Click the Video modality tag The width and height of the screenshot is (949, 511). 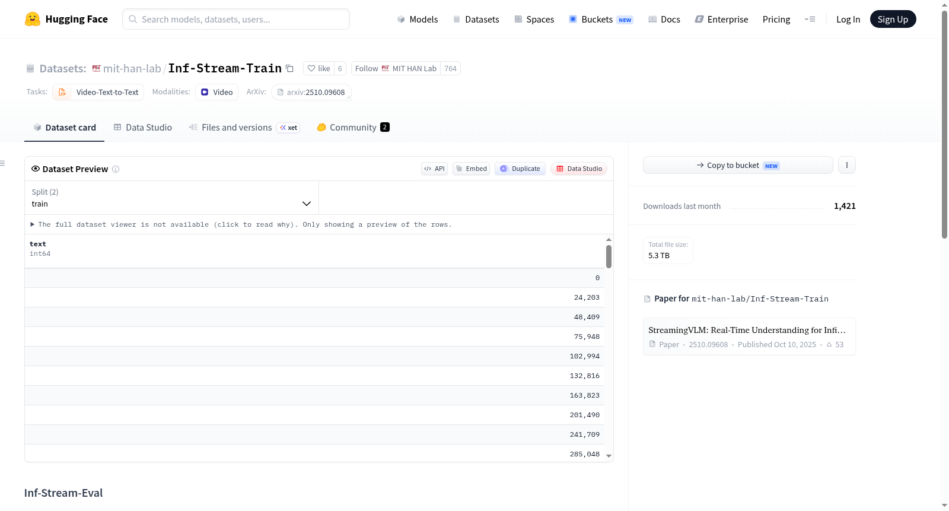pos(216,92)
